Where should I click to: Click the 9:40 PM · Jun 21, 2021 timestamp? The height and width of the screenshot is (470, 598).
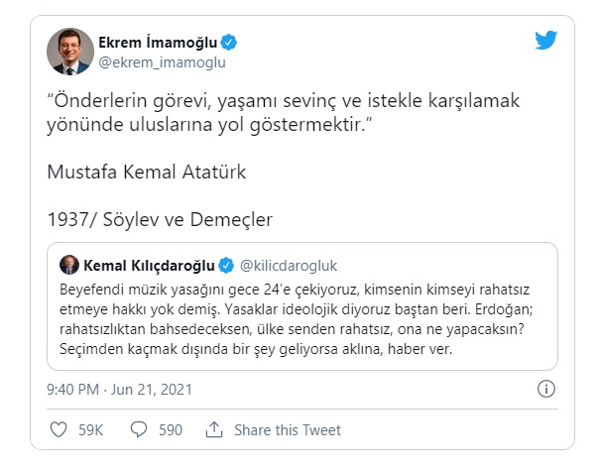[119, 390]
